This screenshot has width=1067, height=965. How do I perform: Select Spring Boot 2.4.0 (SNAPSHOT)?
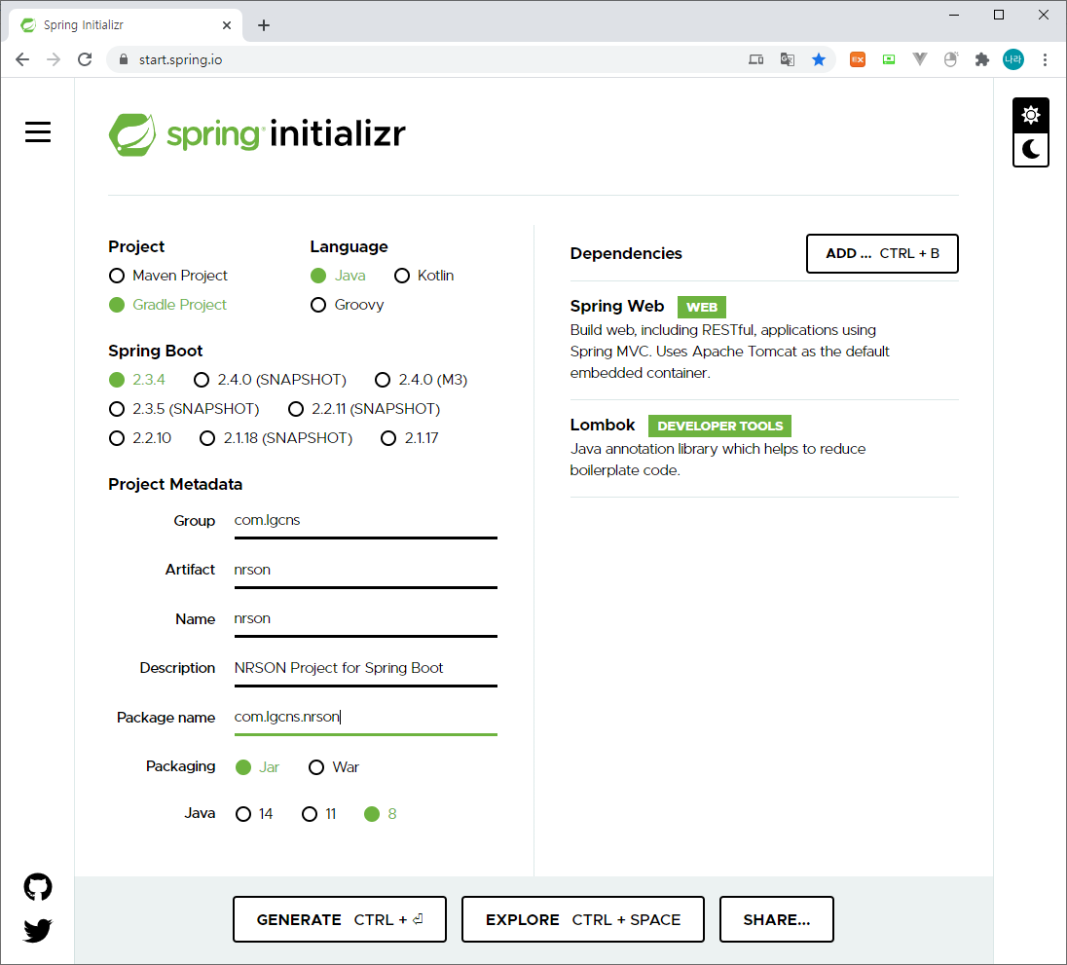[x=270, y=380]
